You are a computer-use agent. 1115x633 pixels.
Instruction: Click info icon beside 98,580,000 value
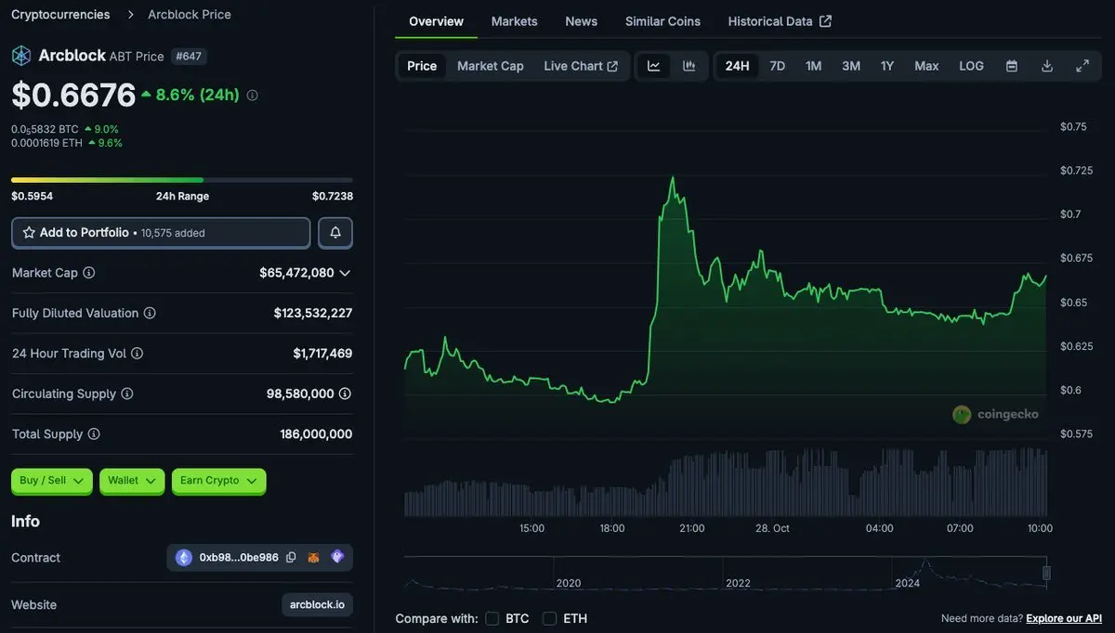(345, 394)
